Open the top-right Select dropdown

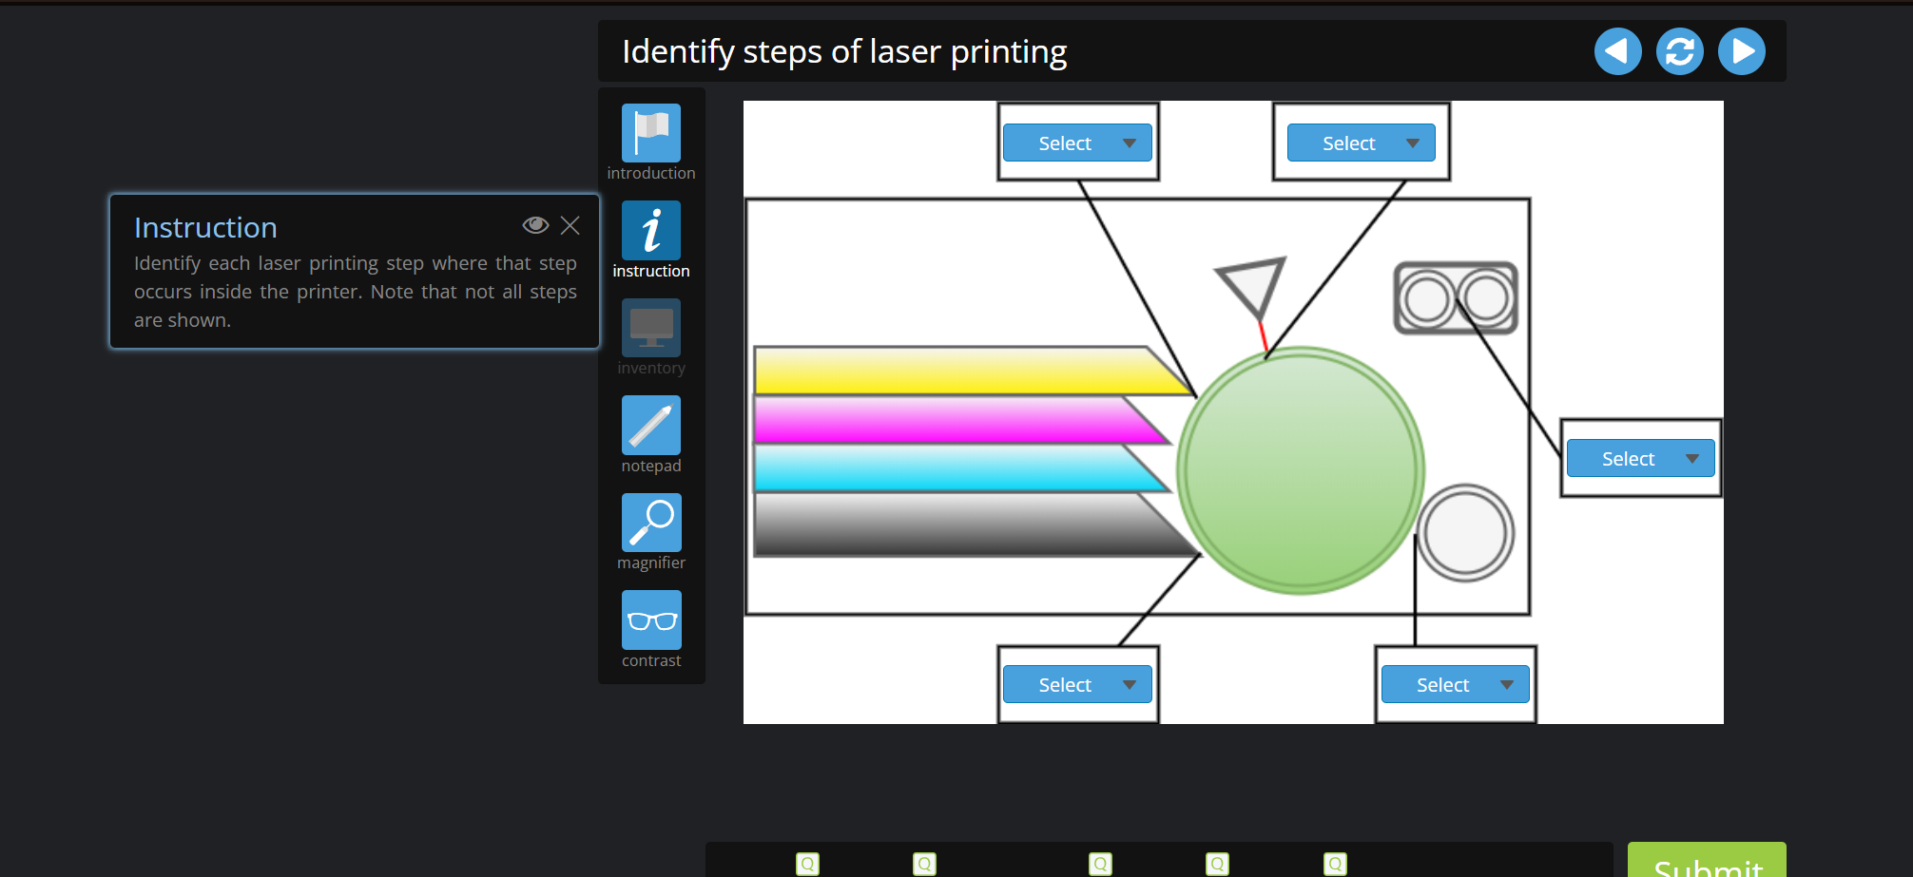1361,143
